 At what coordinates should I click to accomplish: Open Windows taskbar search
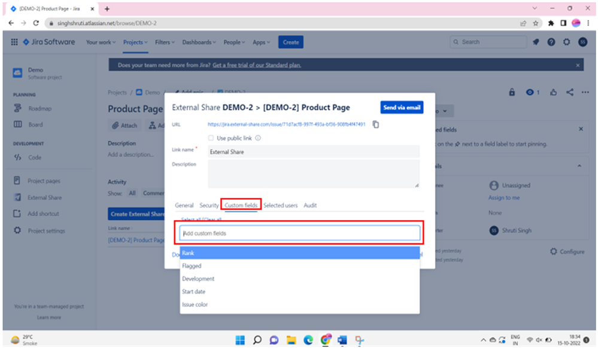coord(257,340)
